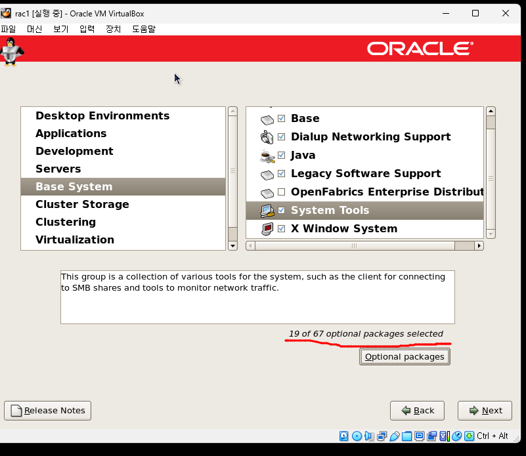Open the 보기 menu
Viewport: 526px width, 456px height.
click(x=60, y=29)
